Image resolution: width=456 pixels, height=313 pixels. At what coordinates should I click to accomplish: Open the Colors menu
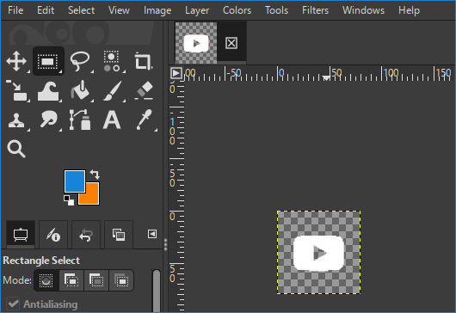click(x=237, y=10)
